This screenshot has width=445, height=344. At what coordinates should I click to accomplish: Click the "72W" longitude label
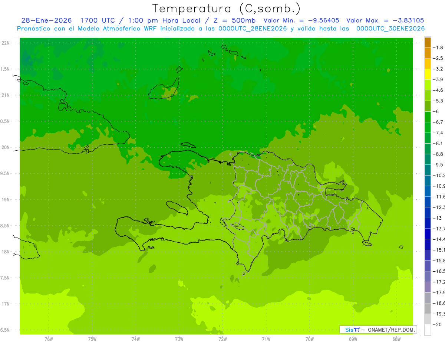point(223,339)
